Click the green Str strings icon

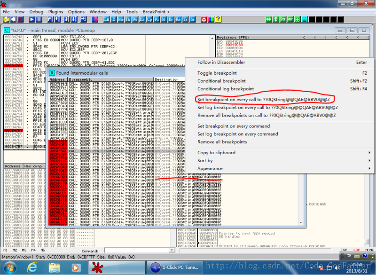283,19
